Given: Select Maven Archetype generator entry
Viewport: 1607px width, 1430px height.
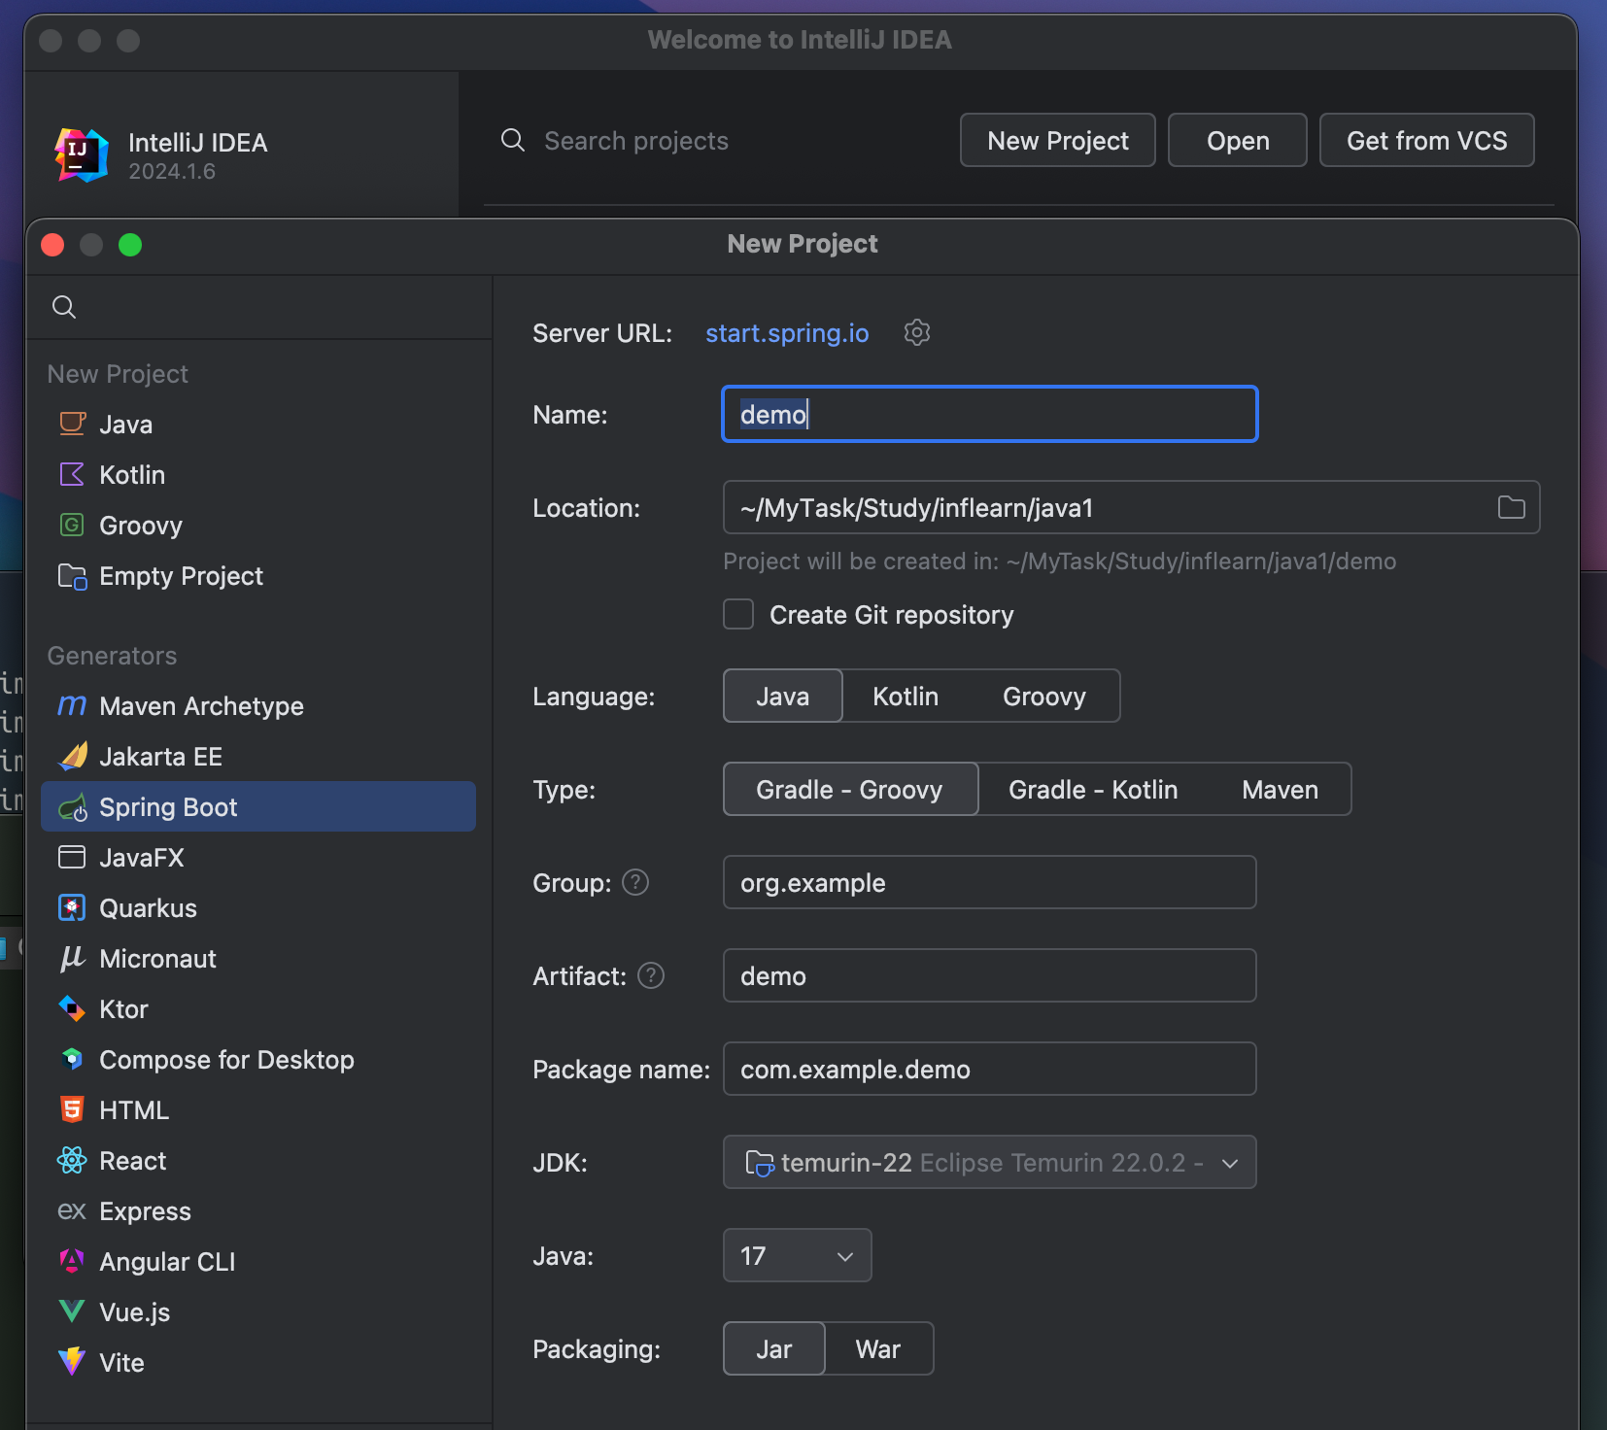Looking at the screenshot, I should click(x=258, y=705).
